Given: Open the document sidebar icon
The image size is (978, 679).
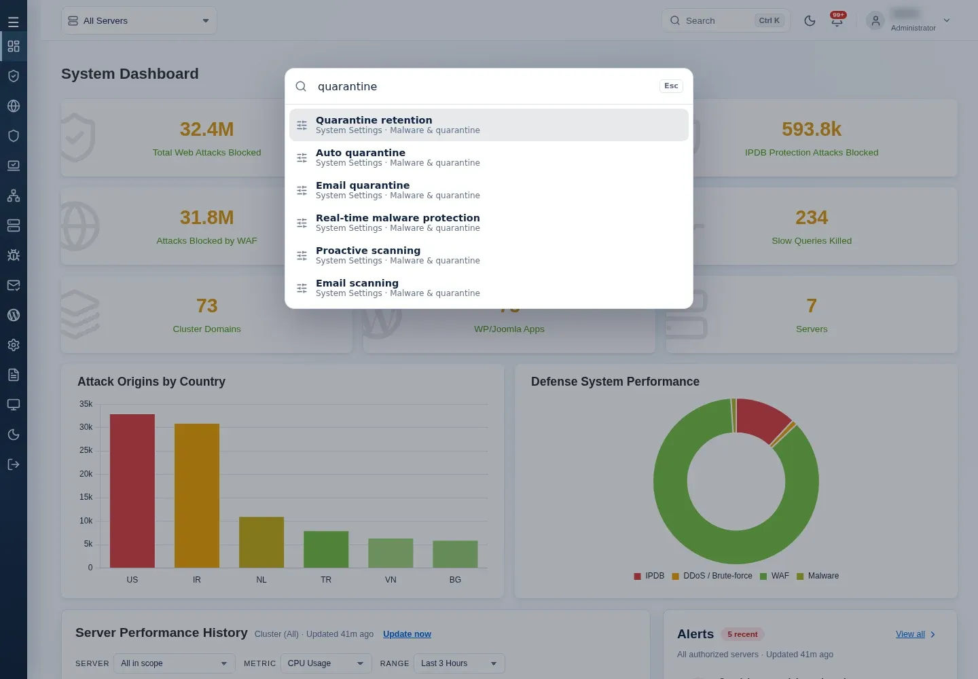Looking at the screenshot, I should (x=14, y=375).
